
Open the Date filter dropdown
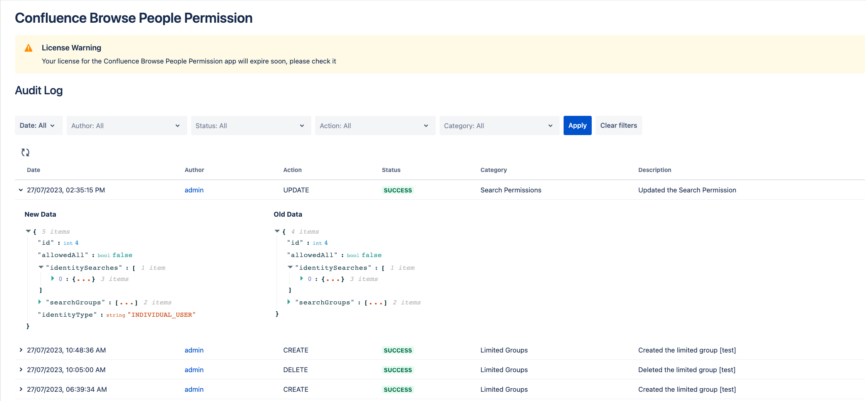[x=39, y=125]
